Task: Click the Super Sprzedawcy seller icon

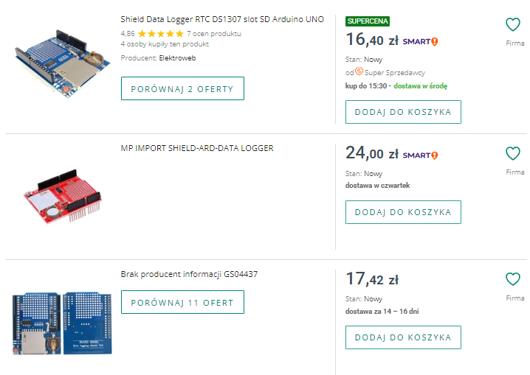Action: pos(359,72)
